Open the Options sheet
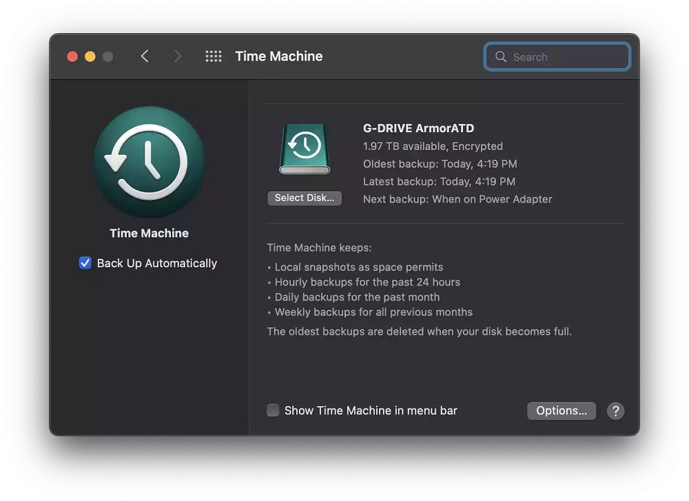 562,410
